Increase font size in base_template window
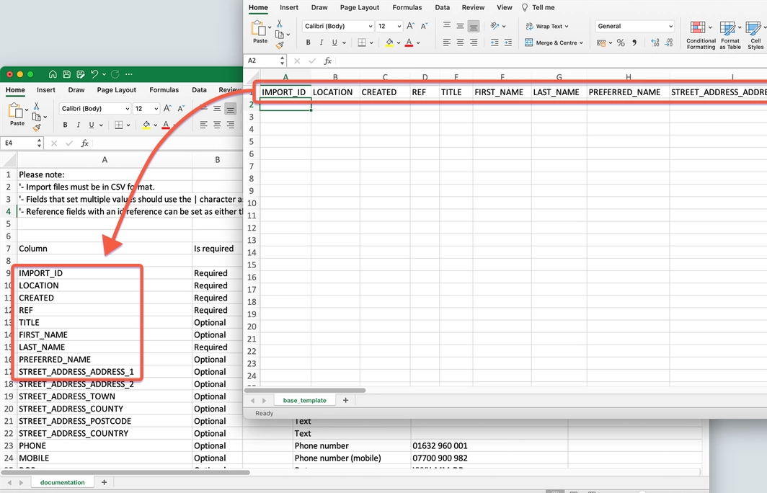Screen dimensions: 767x493 click(410, 26)
